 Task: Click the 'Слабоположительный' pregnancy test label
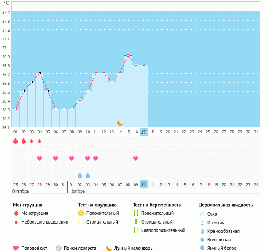click(x=163, y=230)
